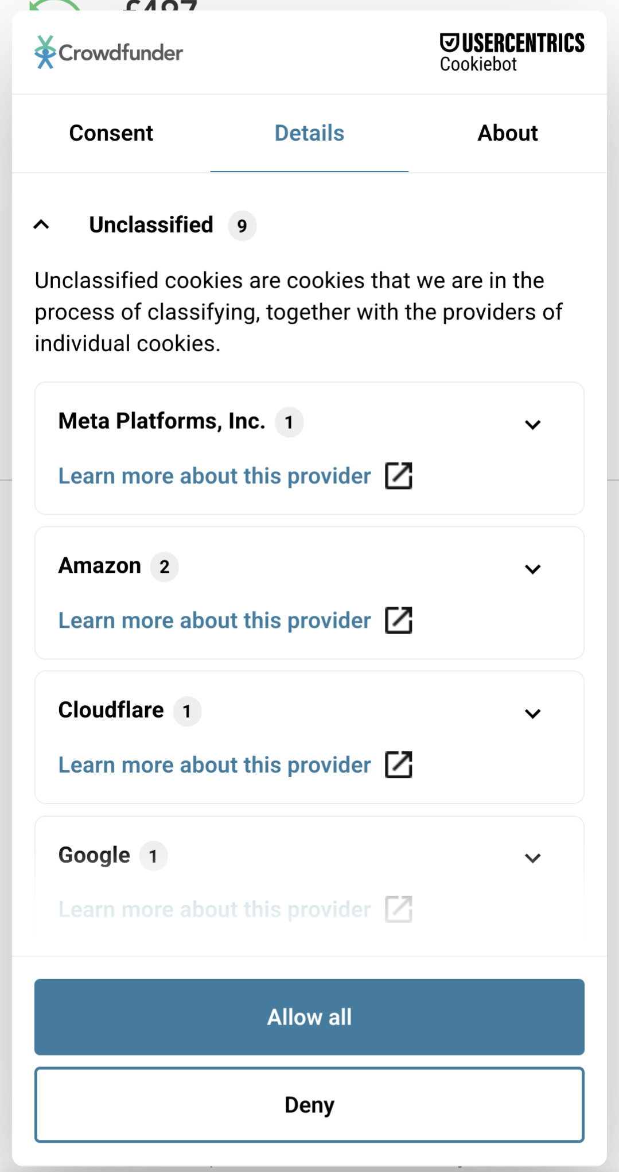Expand the Amazon provider chevron
The width and height of the screenshot is (619, 1172).
click(x=533, y=569)
